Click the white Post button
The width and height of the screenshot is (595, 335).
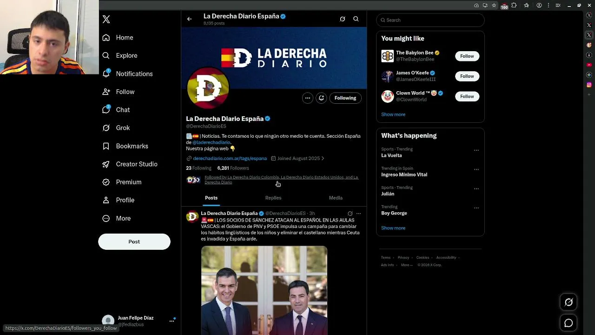pyautogui.click(x=134, y=241)
